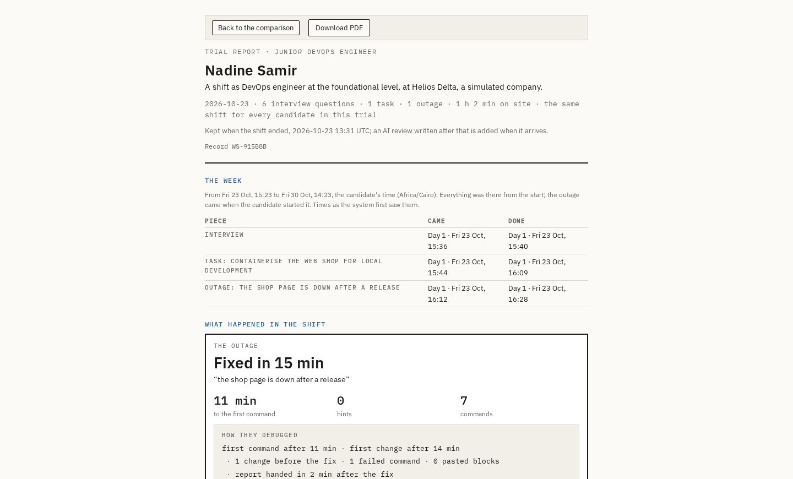
Task: Click the quoted outage description text
Action: pyautogui.click(x=281, y=379)
